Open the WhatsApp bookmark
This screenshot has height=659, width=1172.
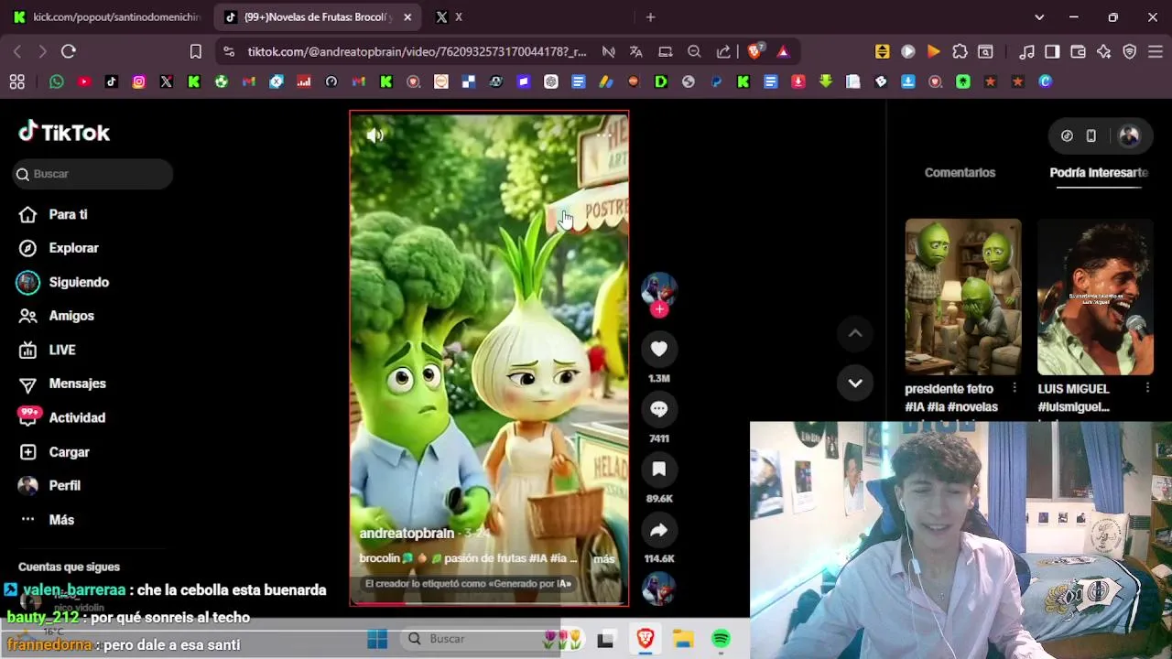(57, 81)
